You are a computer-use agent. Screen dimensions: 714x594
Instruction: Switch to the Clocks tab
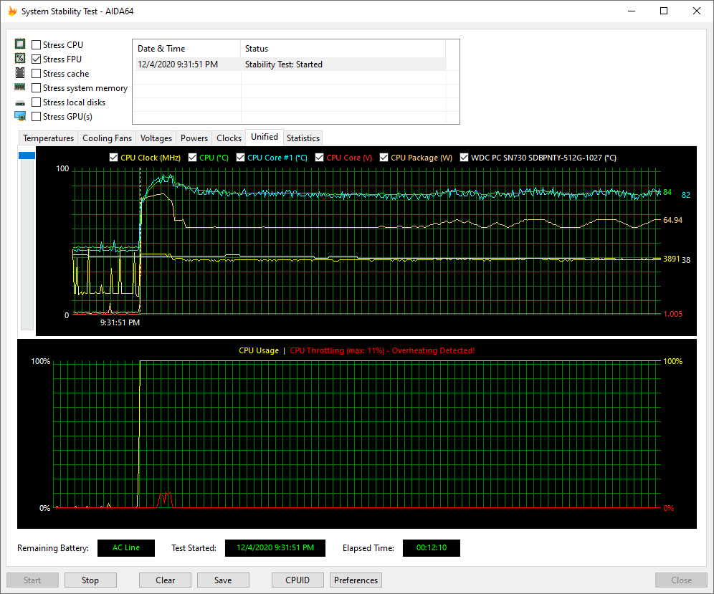click(229, 138)
